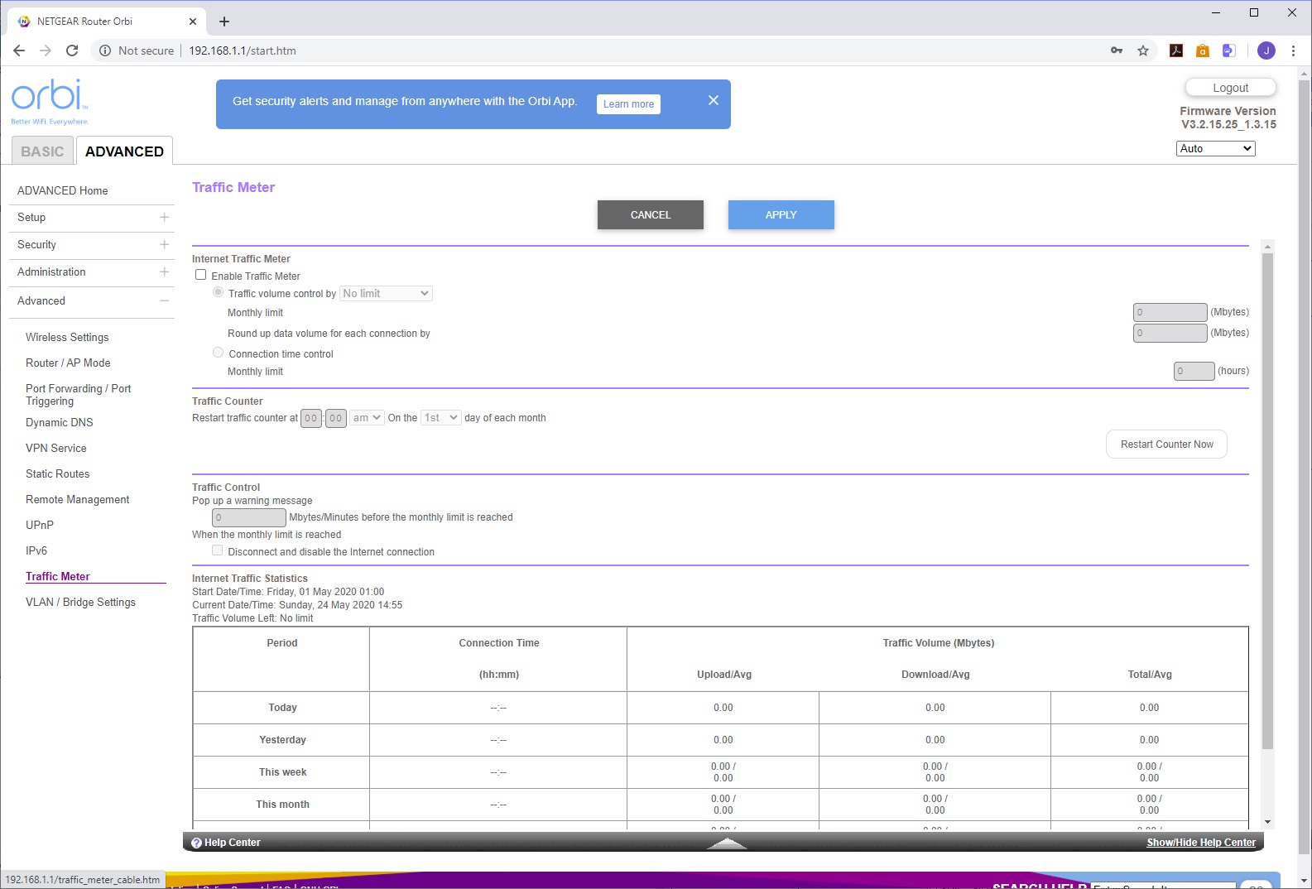Click the Adobe Acrobat extension icon
1312x889 pixels.
pos(1175,50)
